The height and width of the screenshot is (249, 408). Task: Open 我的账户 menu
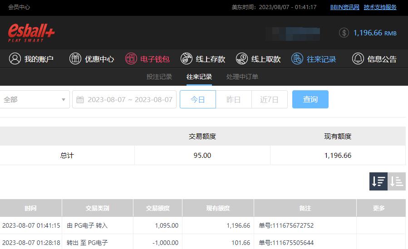click(x=31, y=59)
